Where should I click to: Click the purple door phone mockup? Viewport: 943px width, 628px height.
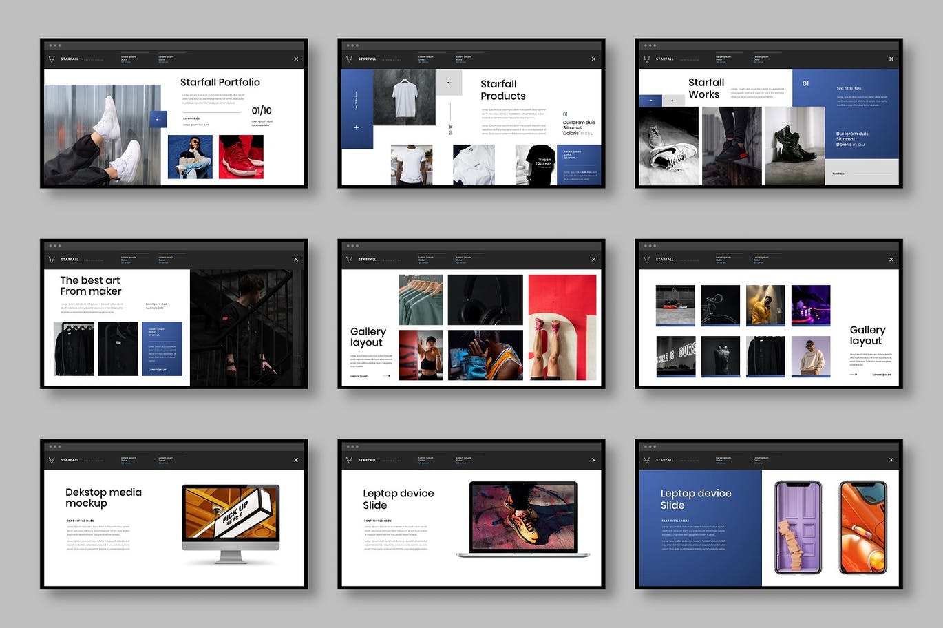[x=798, y=527]
